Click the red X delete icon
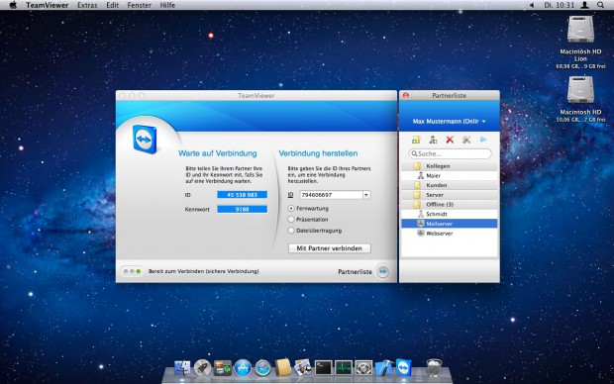The height and width of the screenshot is (384, 614). click(x=450, y=140)
